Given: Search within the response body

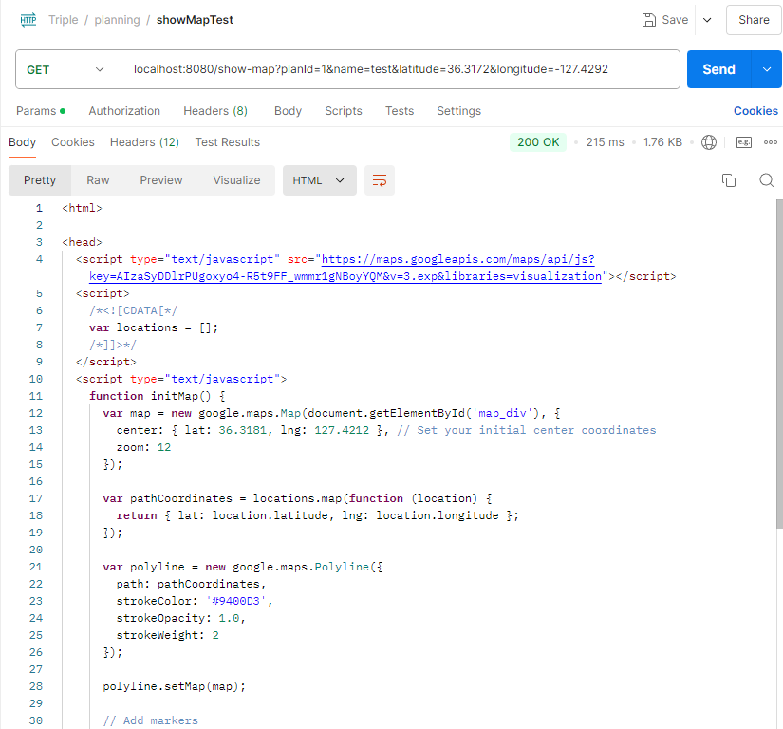Looking at the screenshot, I should pyautogui.click(x=767, y=180).
